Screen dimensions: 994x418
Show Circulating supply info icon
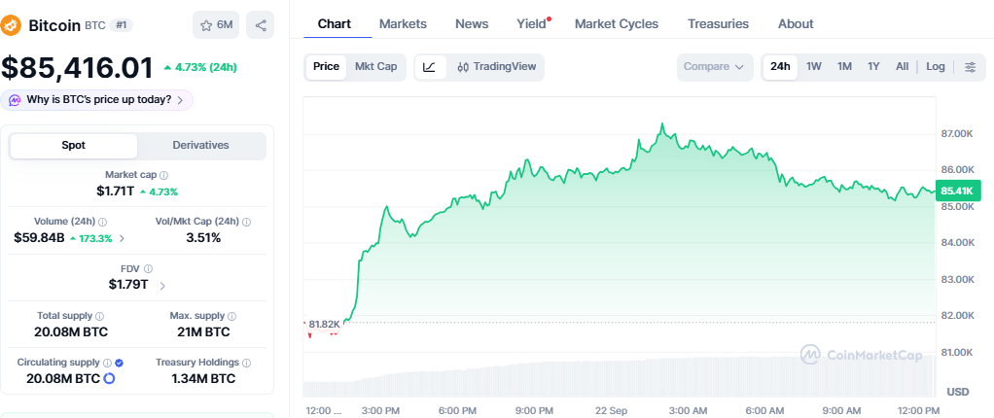(107, 363)
